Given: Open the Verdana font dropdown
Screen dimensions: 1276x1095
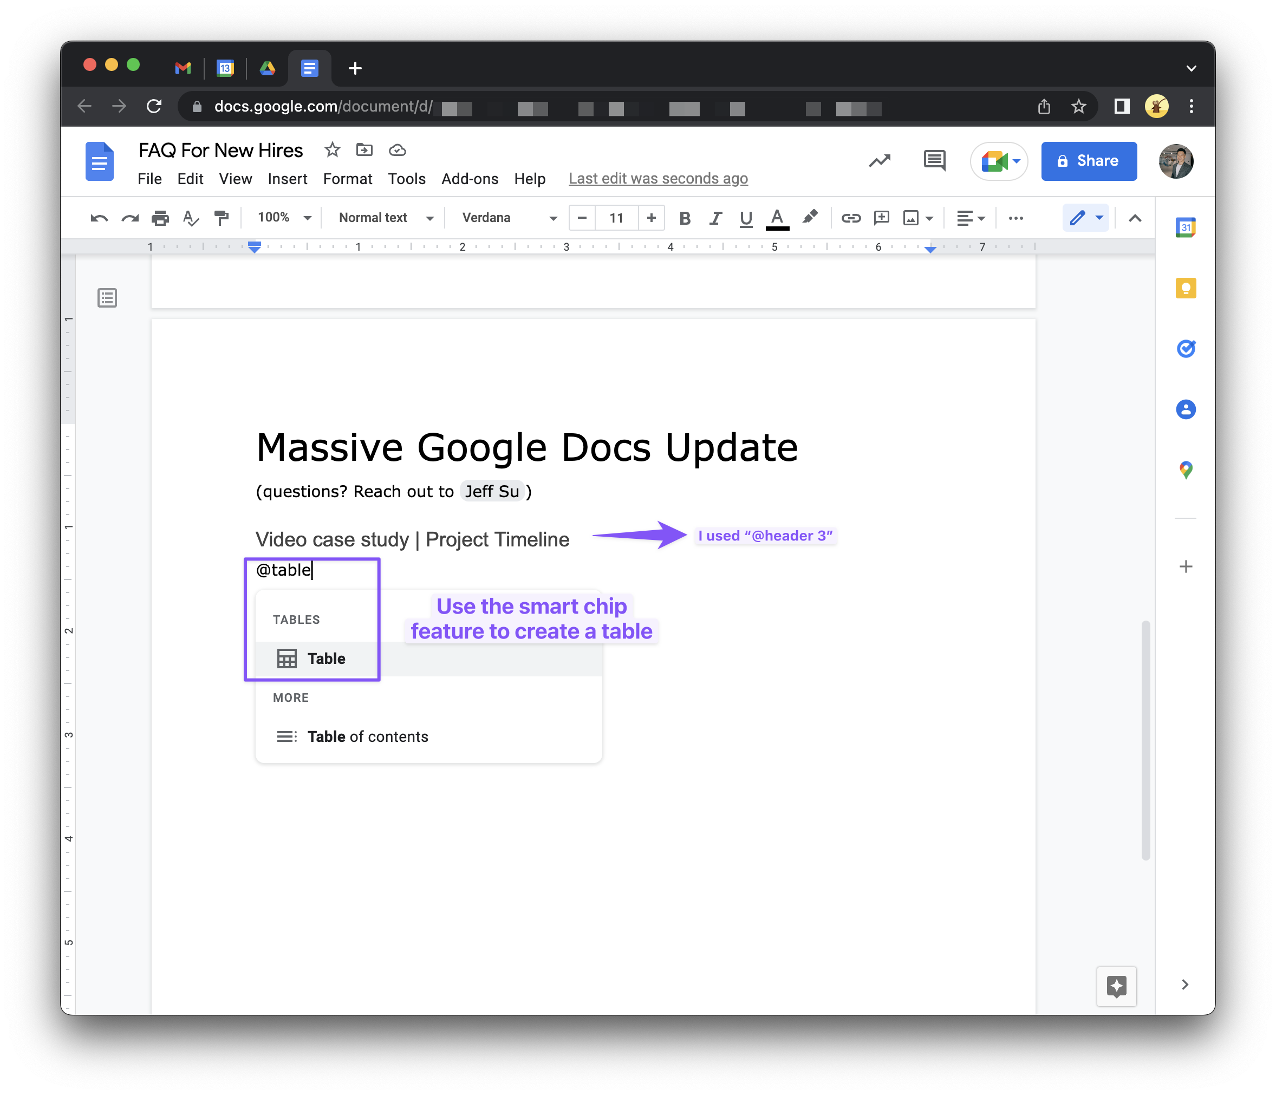Looking at the screenshot, I should [x=509, y=218].
